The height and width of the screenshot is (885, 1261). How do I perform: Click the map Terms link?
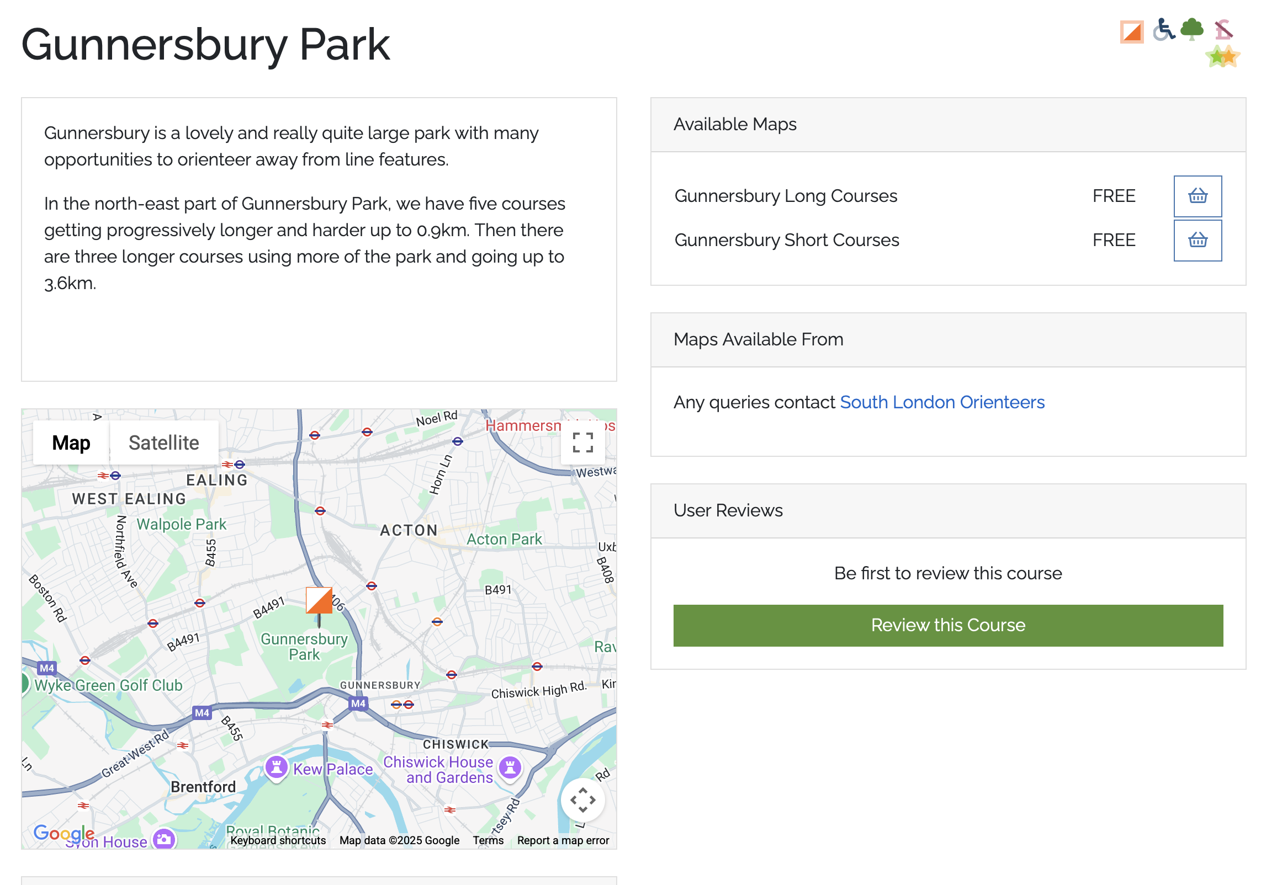pos(488,840)
